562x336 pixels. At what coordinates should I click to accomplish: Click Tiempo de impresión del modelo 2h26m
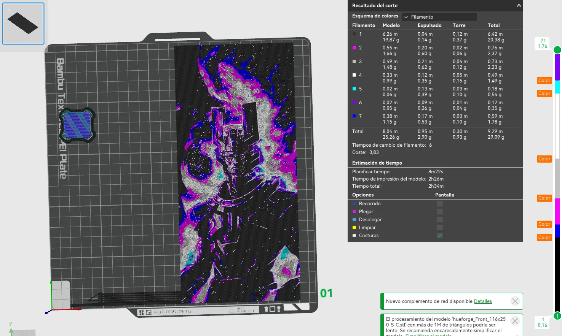coord(436,179)
